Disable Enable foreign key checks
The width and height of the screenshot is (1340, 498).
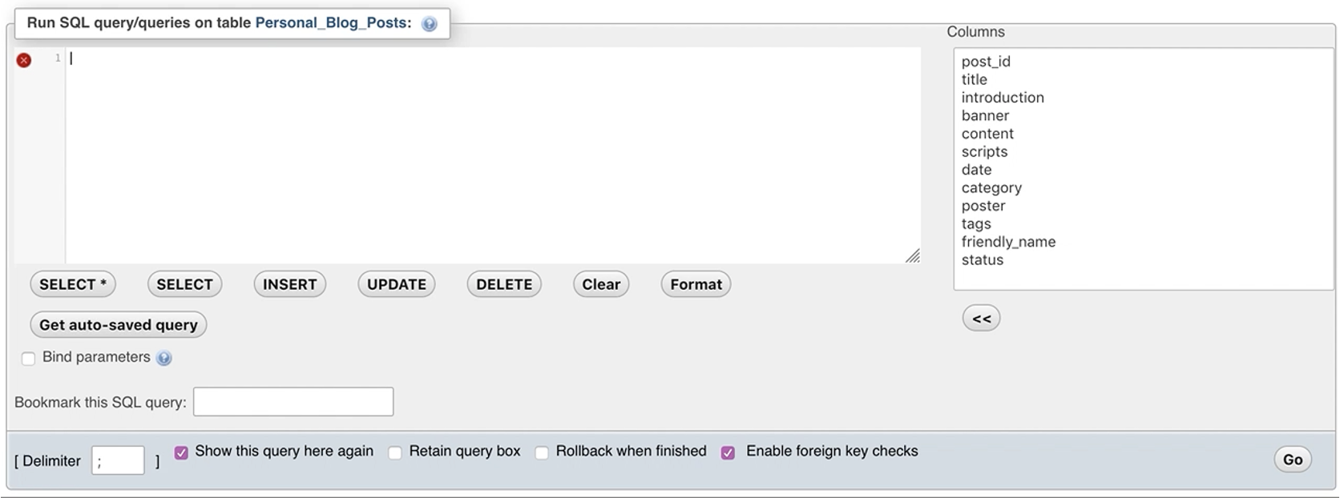click(728, 452)
